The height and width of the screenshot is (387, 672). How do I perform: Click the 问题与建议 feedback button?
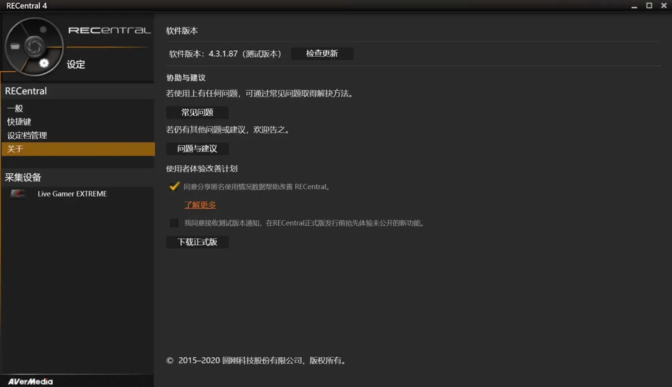[197, 148]
